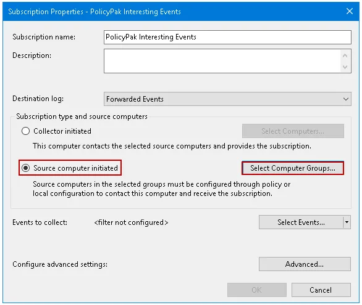Image resolution: width=362 pixels, height=305 pixels.
Task: Cancel the subscription properties dialog
Action: coord(321,290)
